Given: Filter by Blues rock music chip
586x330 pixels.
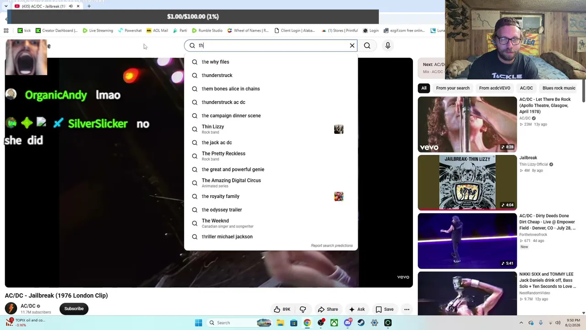Looking at the screenshot, I should pos(559,88).
